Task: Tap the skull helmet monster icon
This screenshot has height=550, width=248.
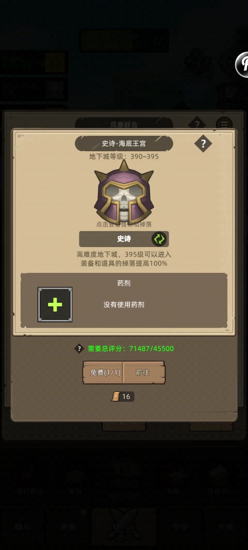Action: pos(124,192)
